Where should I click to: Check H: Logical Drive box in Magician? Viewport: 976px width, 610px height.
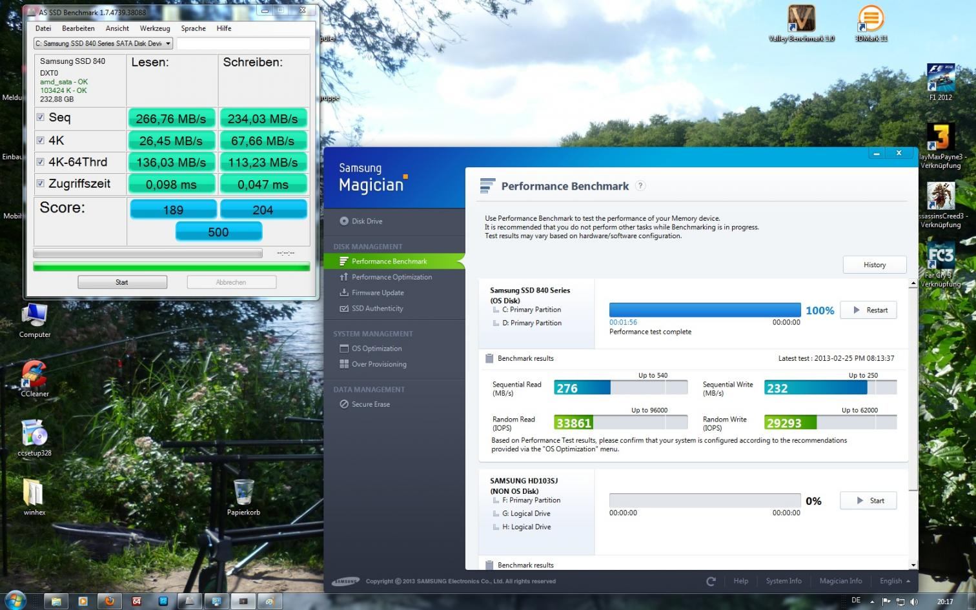[496, 527]
